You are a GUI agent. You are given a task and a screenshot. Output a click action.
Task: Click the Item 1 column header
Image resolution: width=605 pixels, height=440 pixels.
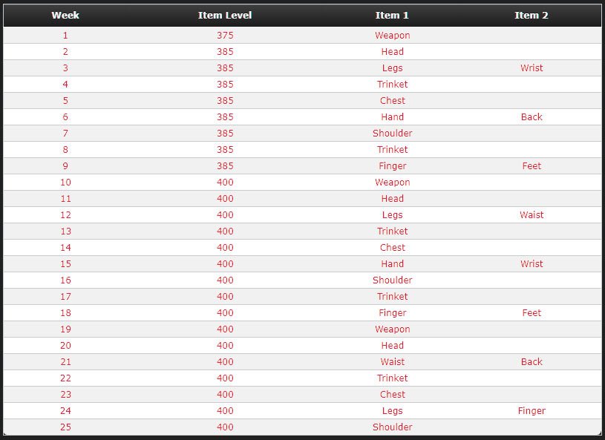(x=392, y=16)
